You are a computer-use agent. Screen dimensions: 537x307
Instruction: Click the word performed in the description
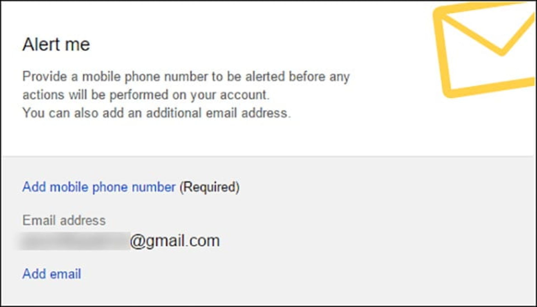[139, 95]
